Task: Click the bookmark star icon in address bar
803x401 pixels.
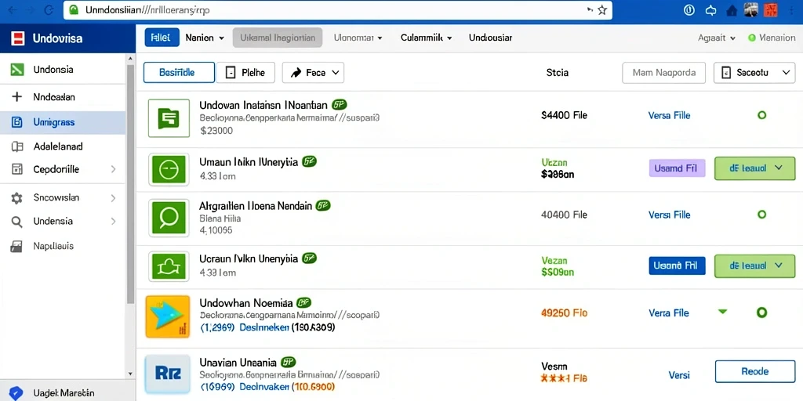Action: pos(602,9)
